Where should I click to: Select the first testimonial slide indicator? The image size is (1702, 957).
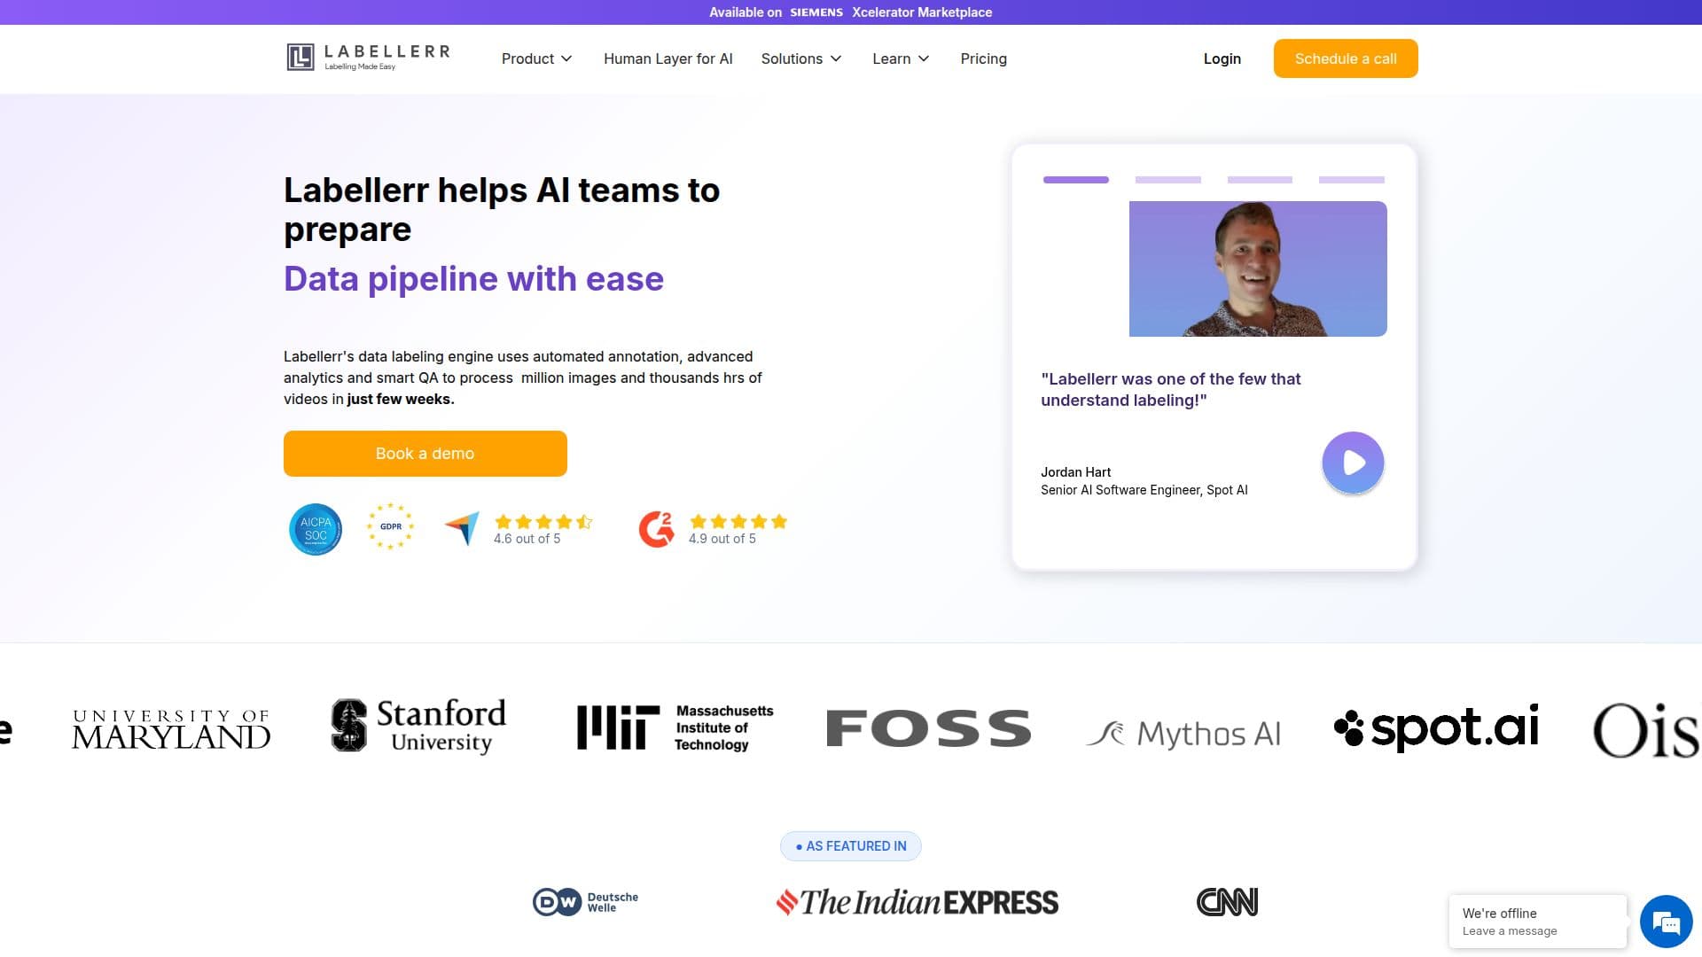pyautogui.click(x=1076, y=180)
